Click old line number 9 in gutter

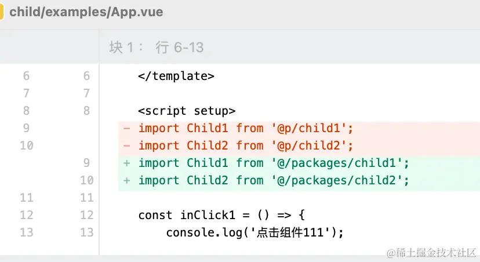[x=26, y=128]
